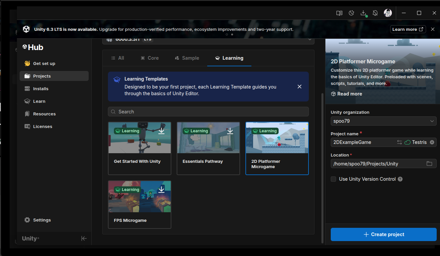
Task: Open the documentation book icon in top bar
Action: (339, 13)
